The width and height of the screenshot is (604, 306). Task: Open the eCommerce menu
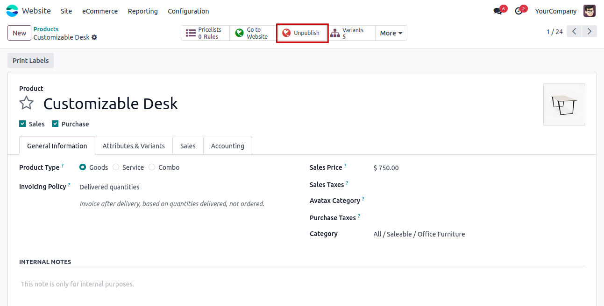pyautogui.click(x=100, y=11)
